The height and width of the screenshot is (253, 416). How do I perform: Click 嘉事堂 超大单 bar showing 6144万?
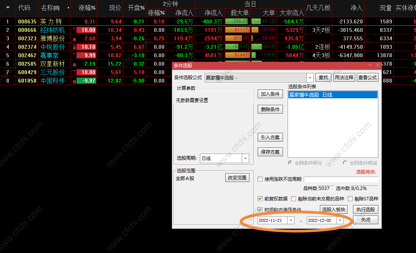click(238, 55)
